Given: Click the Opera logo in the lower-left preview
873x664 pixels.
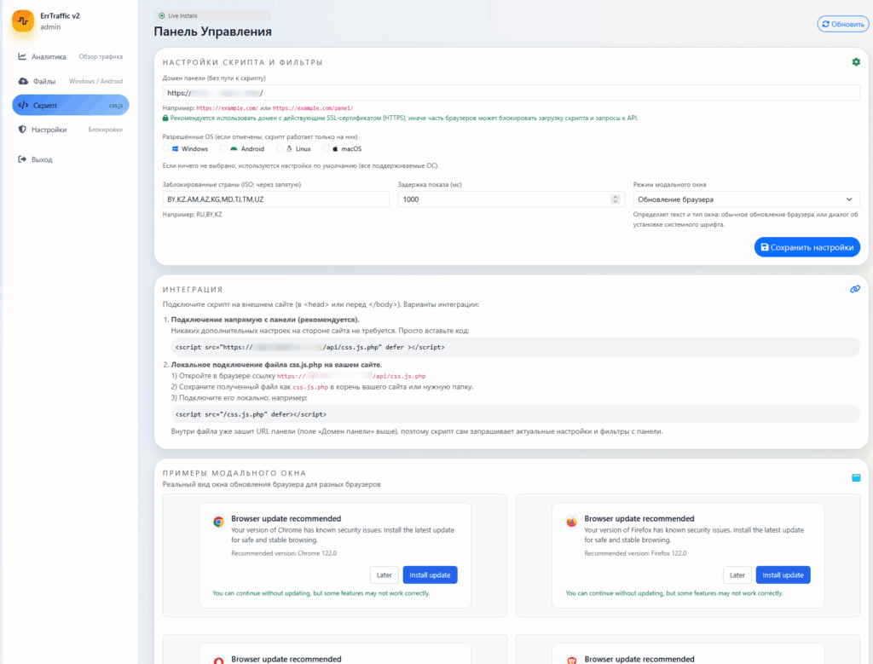Looking at the screenshot, I should (x=218, y=658).
